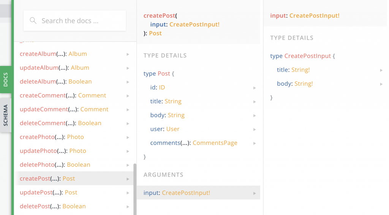Expand the deleteAlbum entry arrow

(x=128, y=82)
